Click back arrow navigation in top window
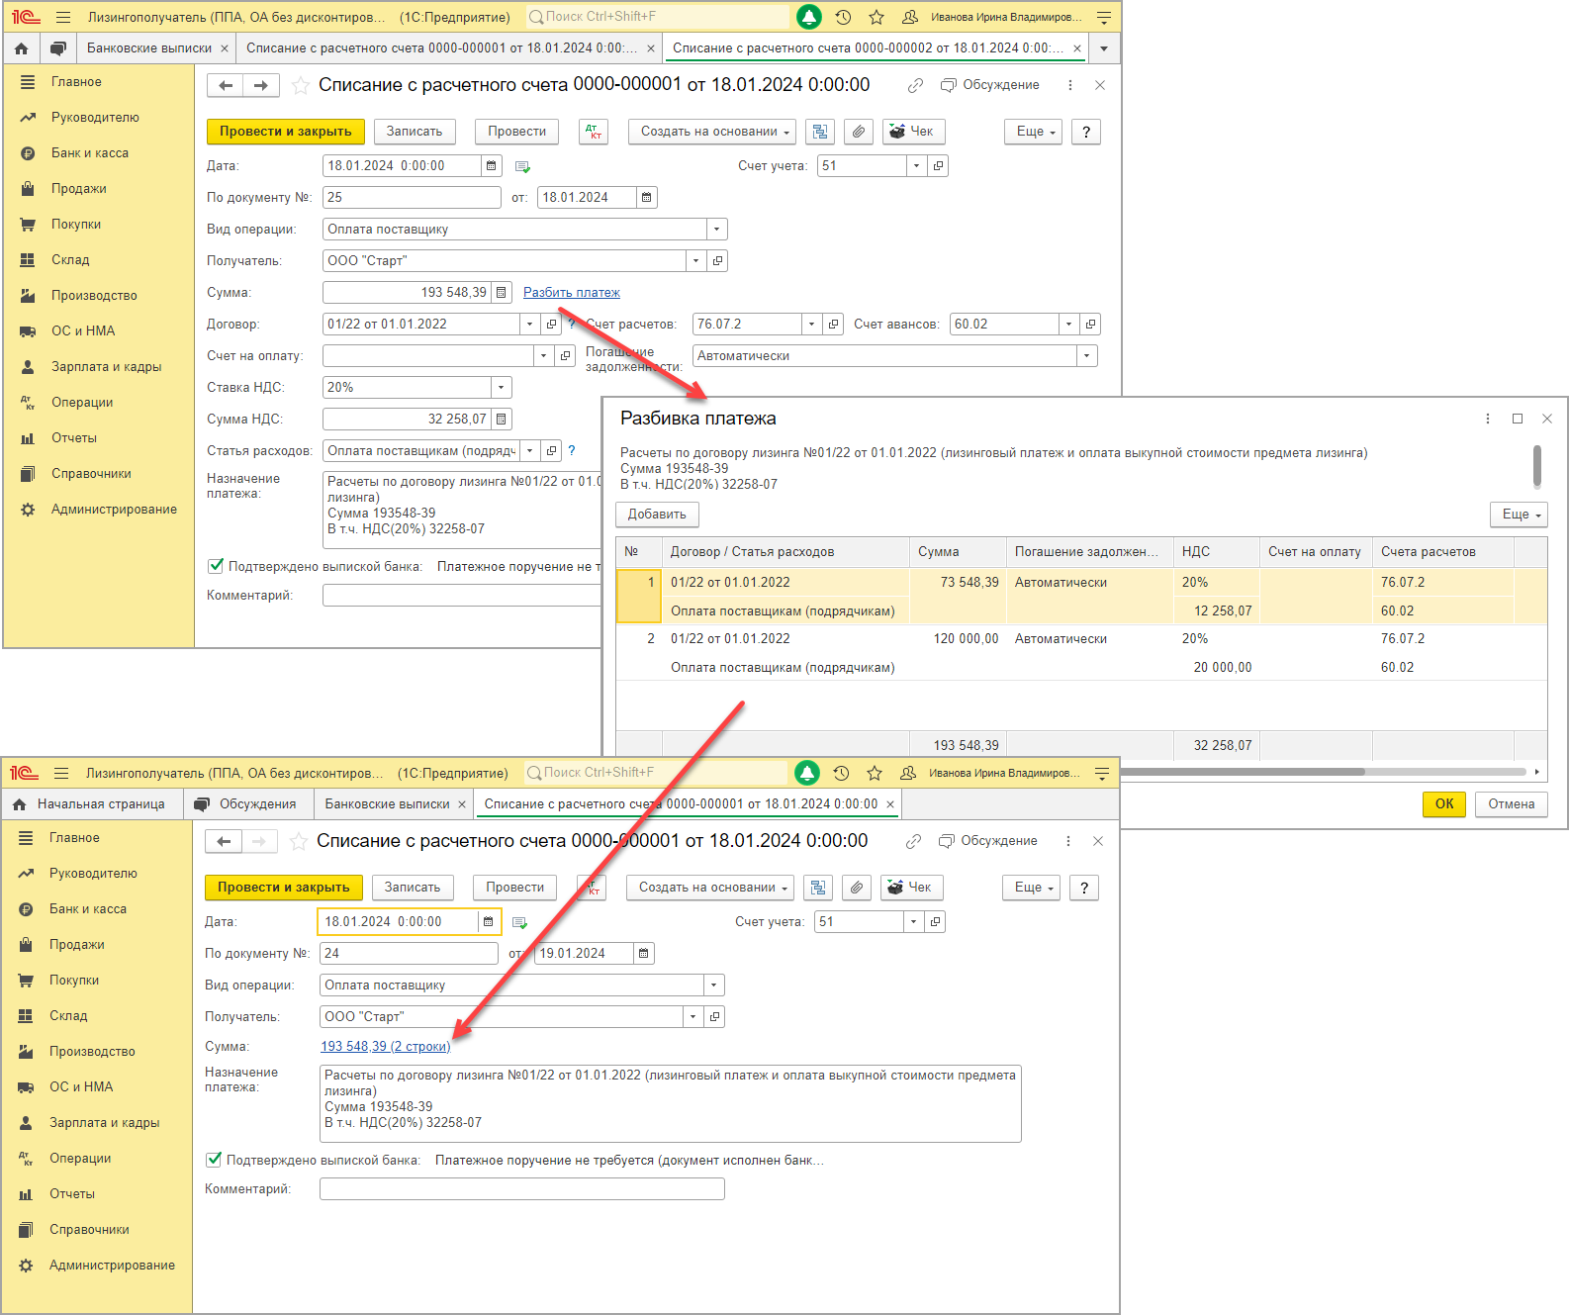 (226, 85)
